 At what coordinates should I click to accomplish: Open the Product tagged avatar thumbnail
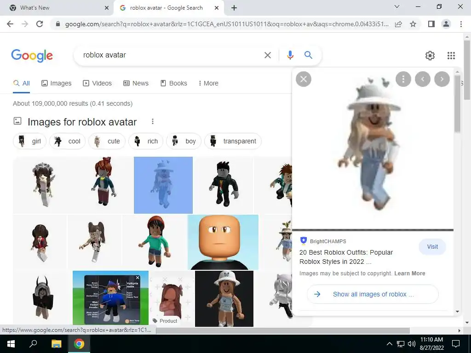[x=172, y=298]
